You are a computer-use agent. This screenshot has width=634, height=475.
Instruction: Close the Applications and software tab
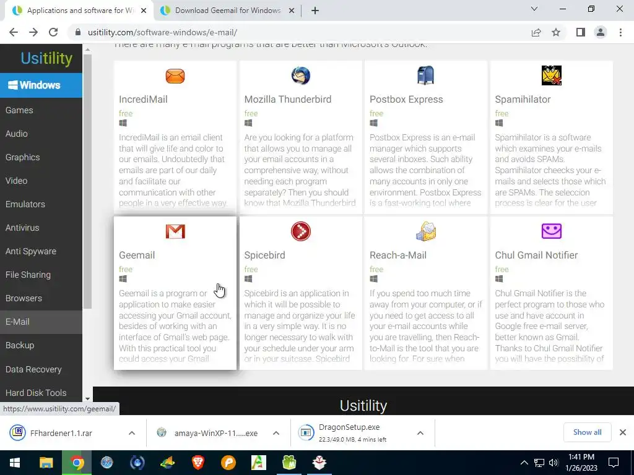point(144,11)
